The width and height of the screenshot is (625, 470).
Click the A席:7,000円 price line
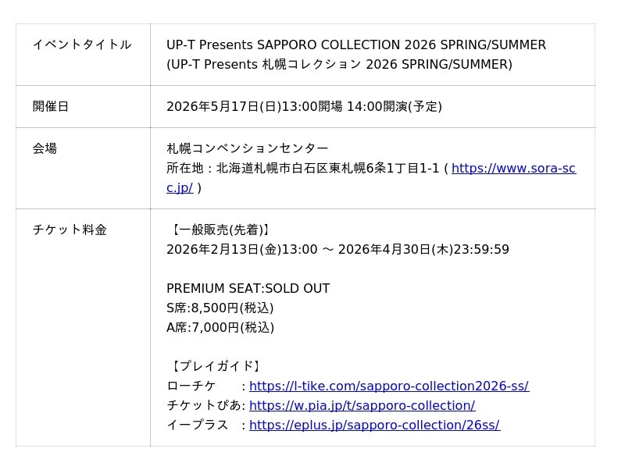coord(220,328)
